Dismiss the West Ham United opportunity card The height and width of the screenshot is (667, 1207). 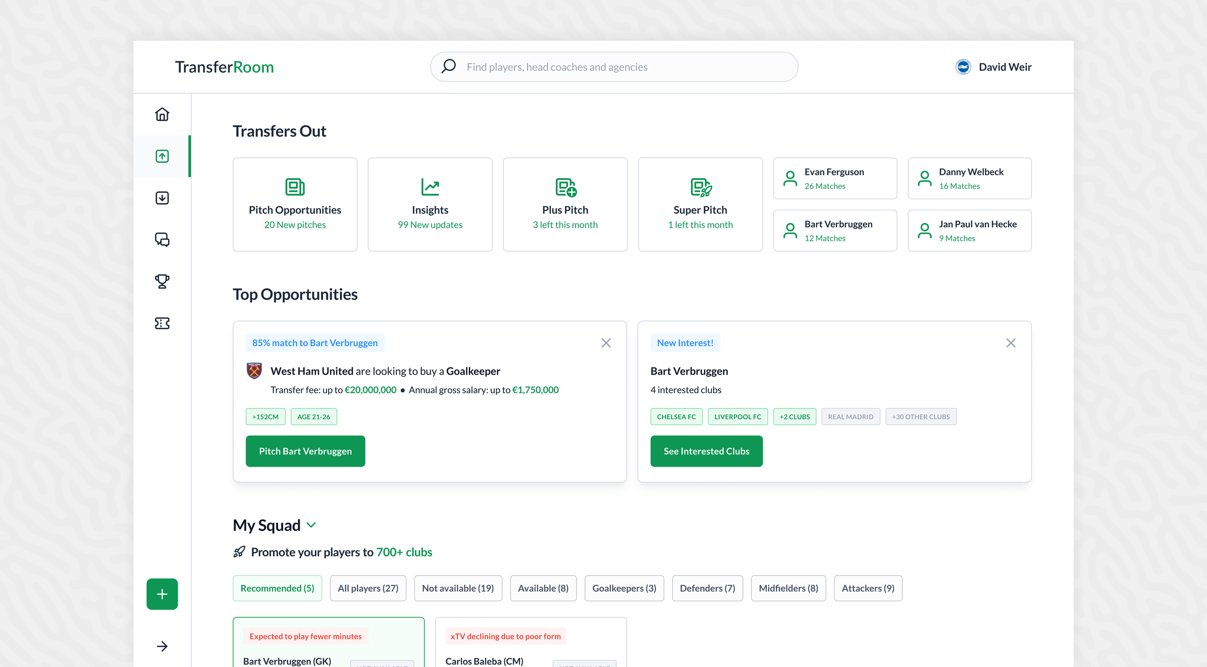coord(606,343)
